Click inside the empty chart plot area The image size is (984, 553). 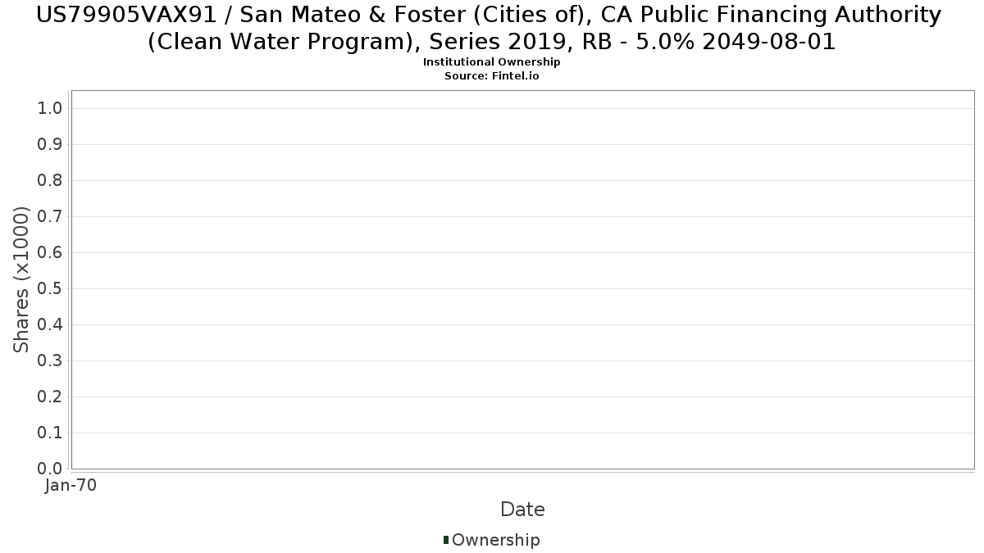pyautogui.click(x=522, y=279)
